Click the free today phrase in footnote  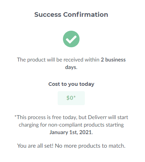tap(64, 117)
